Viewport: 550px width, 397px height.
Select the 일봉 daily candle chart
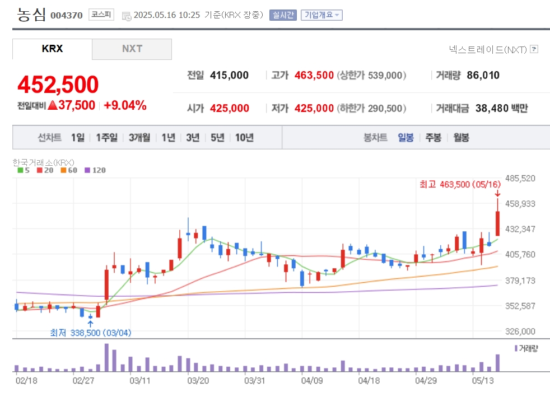(x=405, y=138)
